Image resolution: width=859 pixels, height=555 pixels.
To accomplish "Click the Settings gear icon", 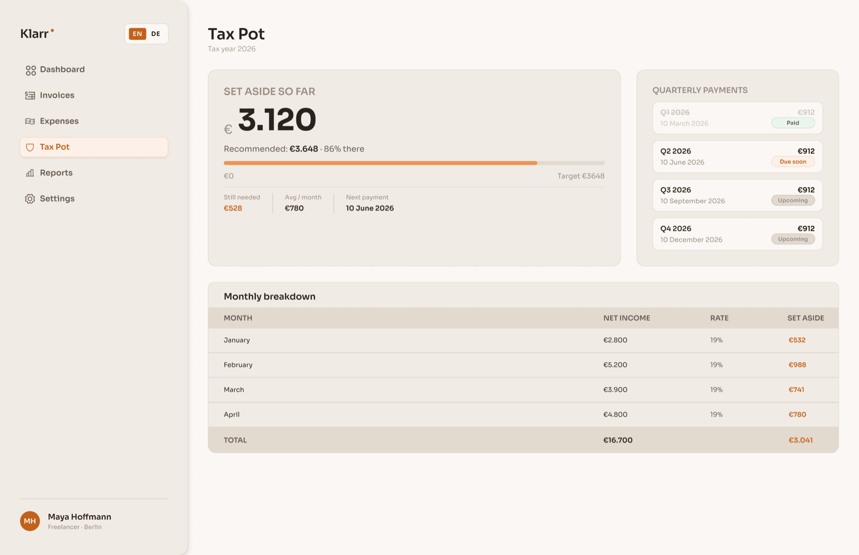I will [30, 199].
